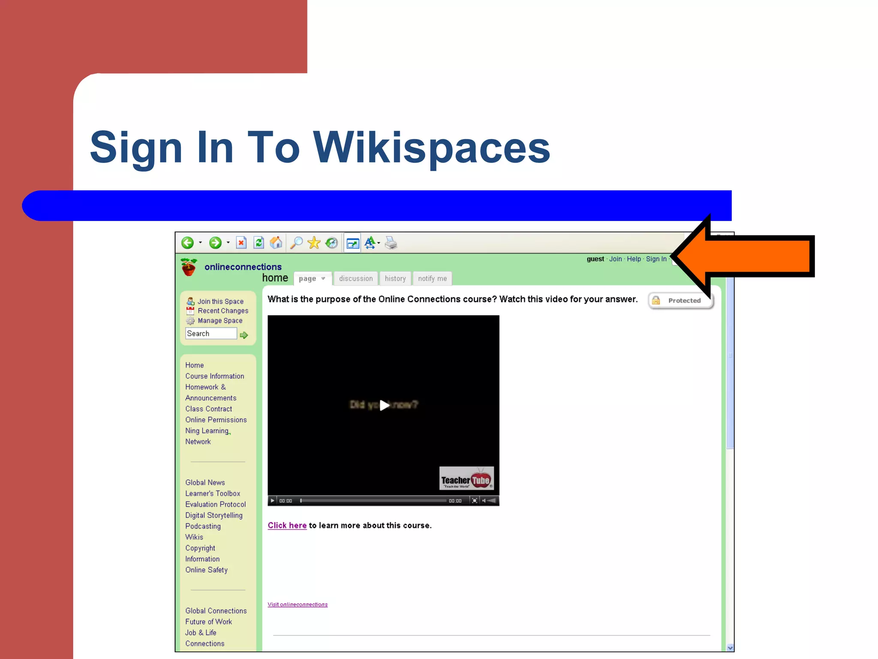The image size is (878, 659).
Task: Switch to the history tab
Action: 395,278
